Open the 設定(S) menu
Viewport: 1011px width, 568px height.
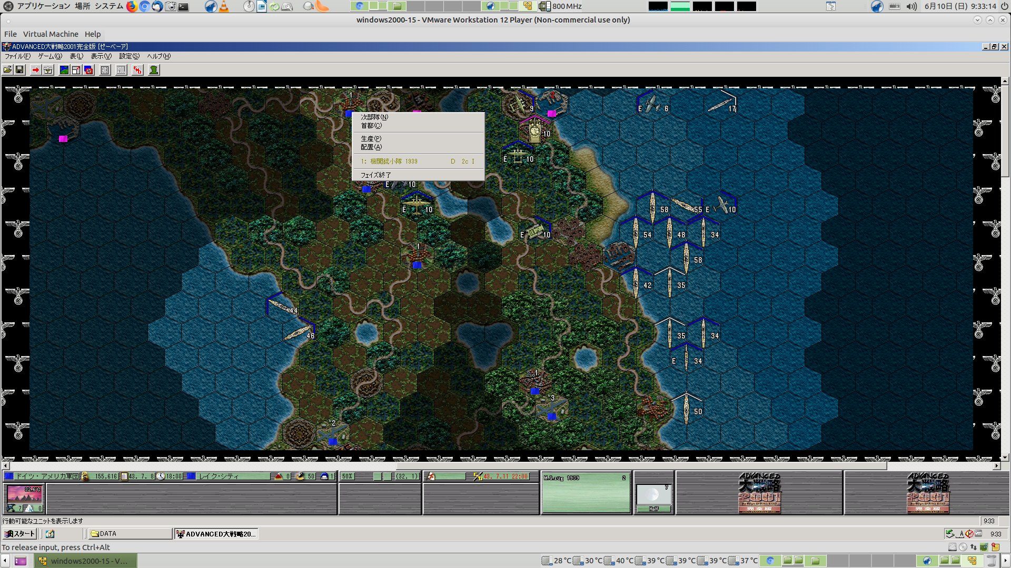coord(129,56)
